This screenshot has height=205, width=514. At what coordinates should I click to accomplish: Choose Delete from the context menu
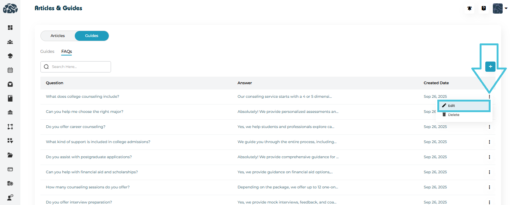(453, 115)
